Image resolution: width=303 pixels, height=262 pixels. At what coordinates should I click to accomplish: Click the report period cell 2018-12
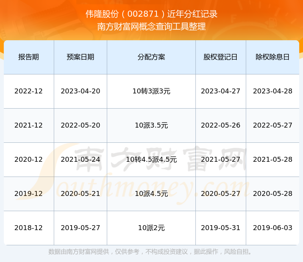[x=29, y=227]
